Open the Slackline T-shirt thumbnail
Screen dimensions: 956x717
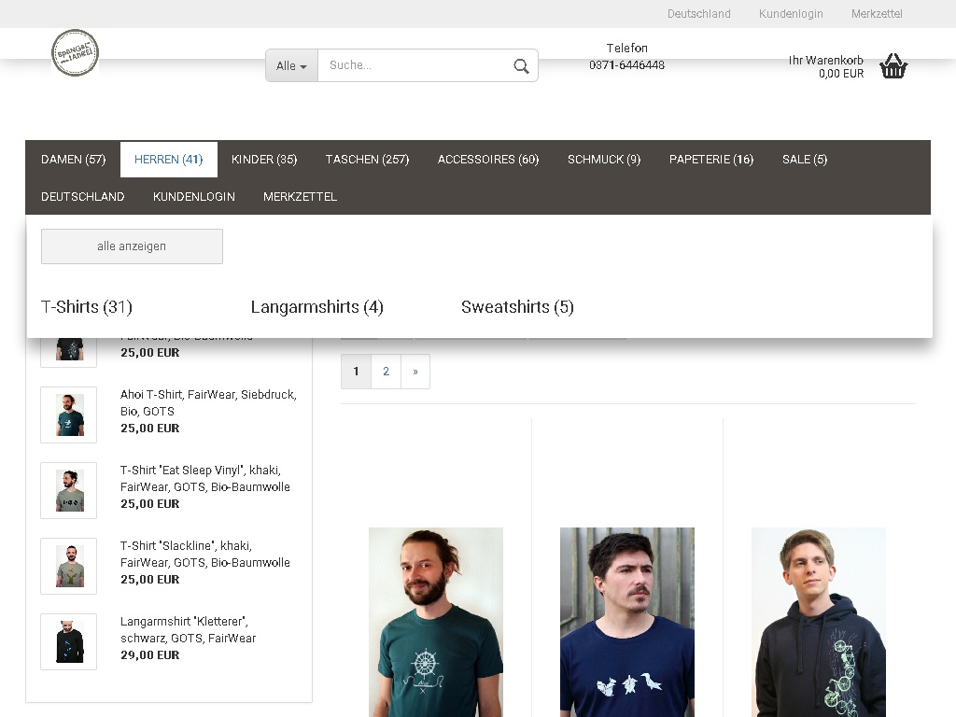tap(69, 566)
